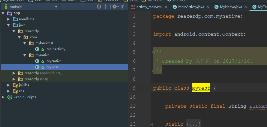Close the MainActivity.java tab
The width and height of the screenshot is (267, 127).
coord(207,7)
